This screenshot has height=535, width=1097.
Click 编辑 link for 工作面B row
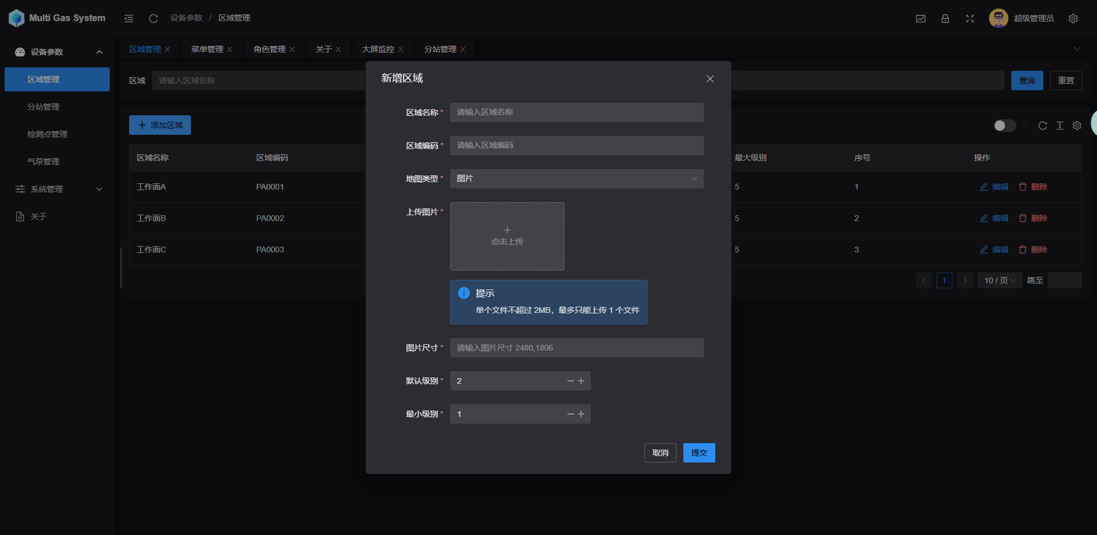point(1000,218)
